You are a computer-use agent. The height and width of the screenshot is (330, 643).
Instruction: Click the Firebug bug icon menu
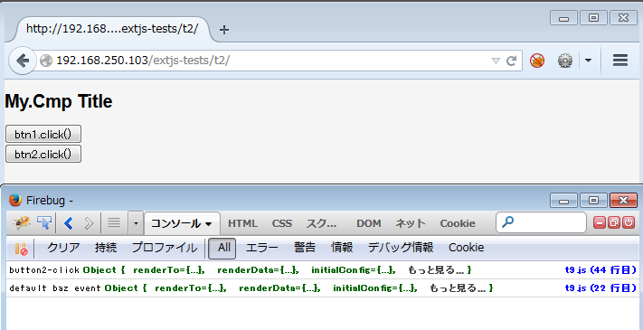coord(22,222)
